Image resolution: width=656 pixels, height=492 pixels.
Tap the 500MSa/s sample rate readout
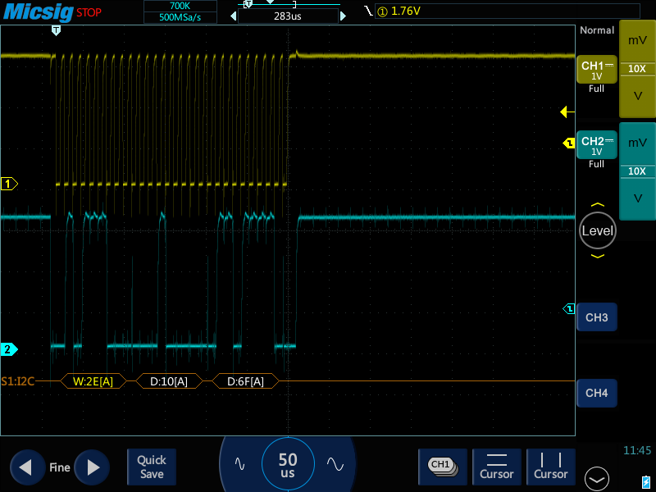click(x=180, y=17)
